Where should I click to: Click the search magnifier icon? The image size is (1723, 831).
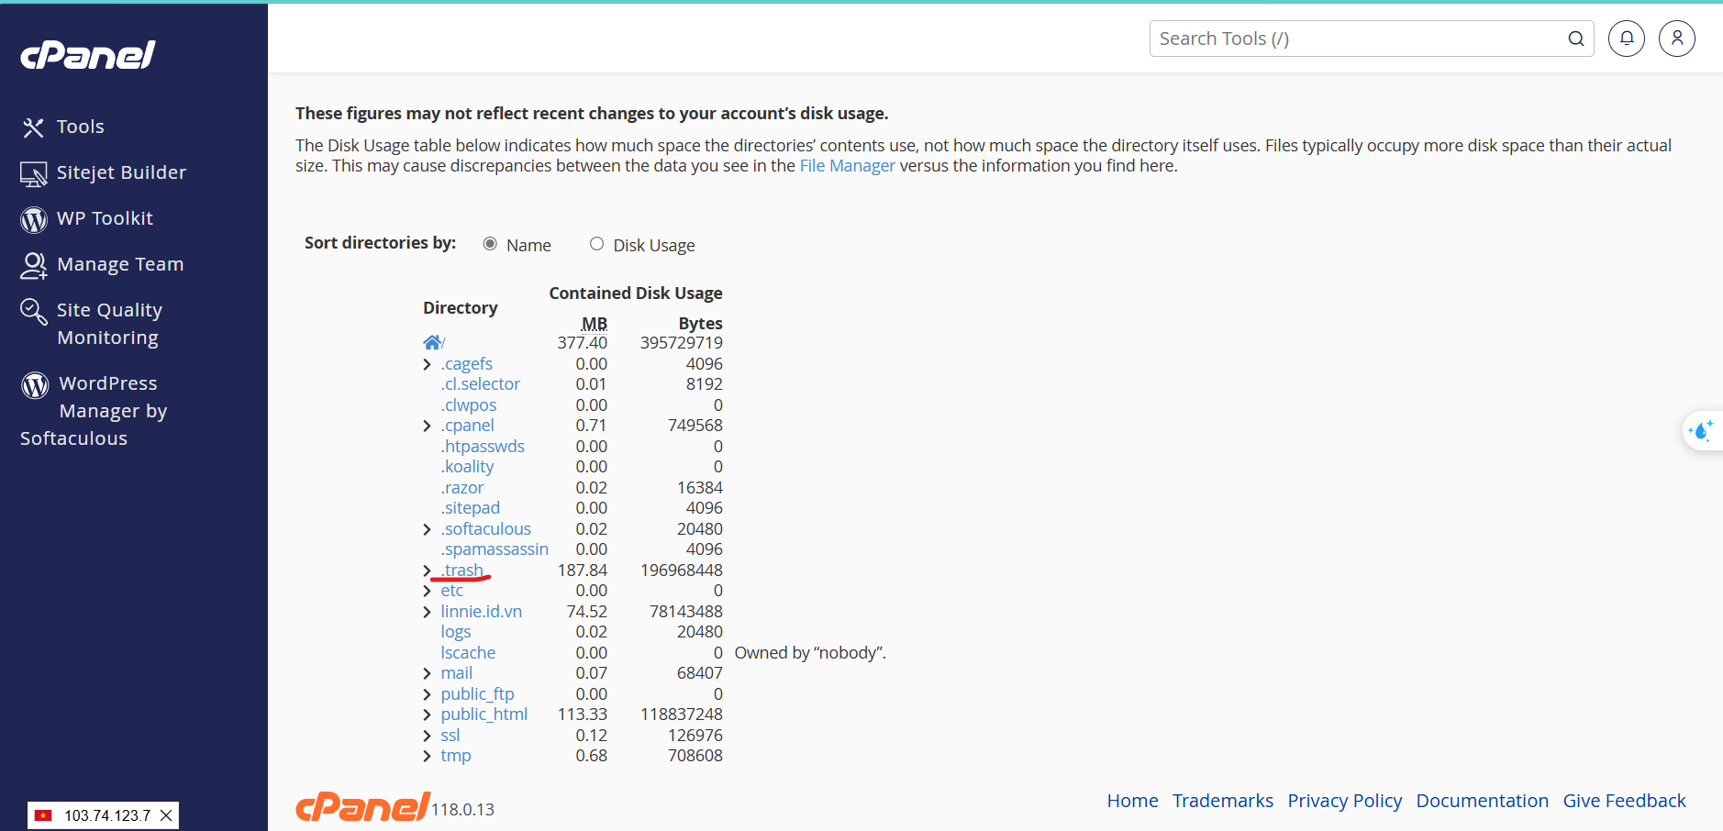(1575, 39)
